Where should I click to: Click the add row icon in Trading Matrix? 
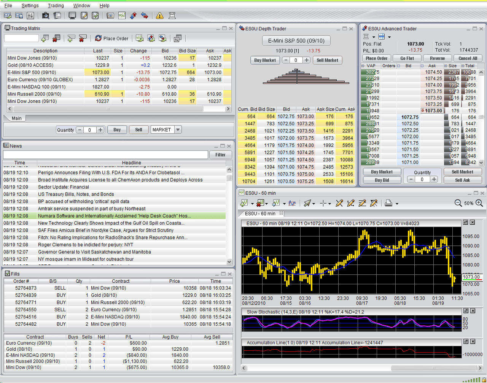[x=45, y=38]
